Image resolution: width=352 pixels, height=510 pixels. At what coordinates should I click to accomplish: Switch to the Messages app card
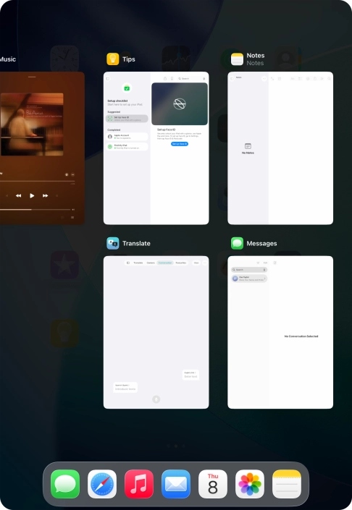[280, 332]
